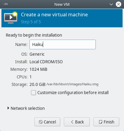Toggle via the Customize configuration label text
Screen dimensions: 124x131
click(73, 93)
